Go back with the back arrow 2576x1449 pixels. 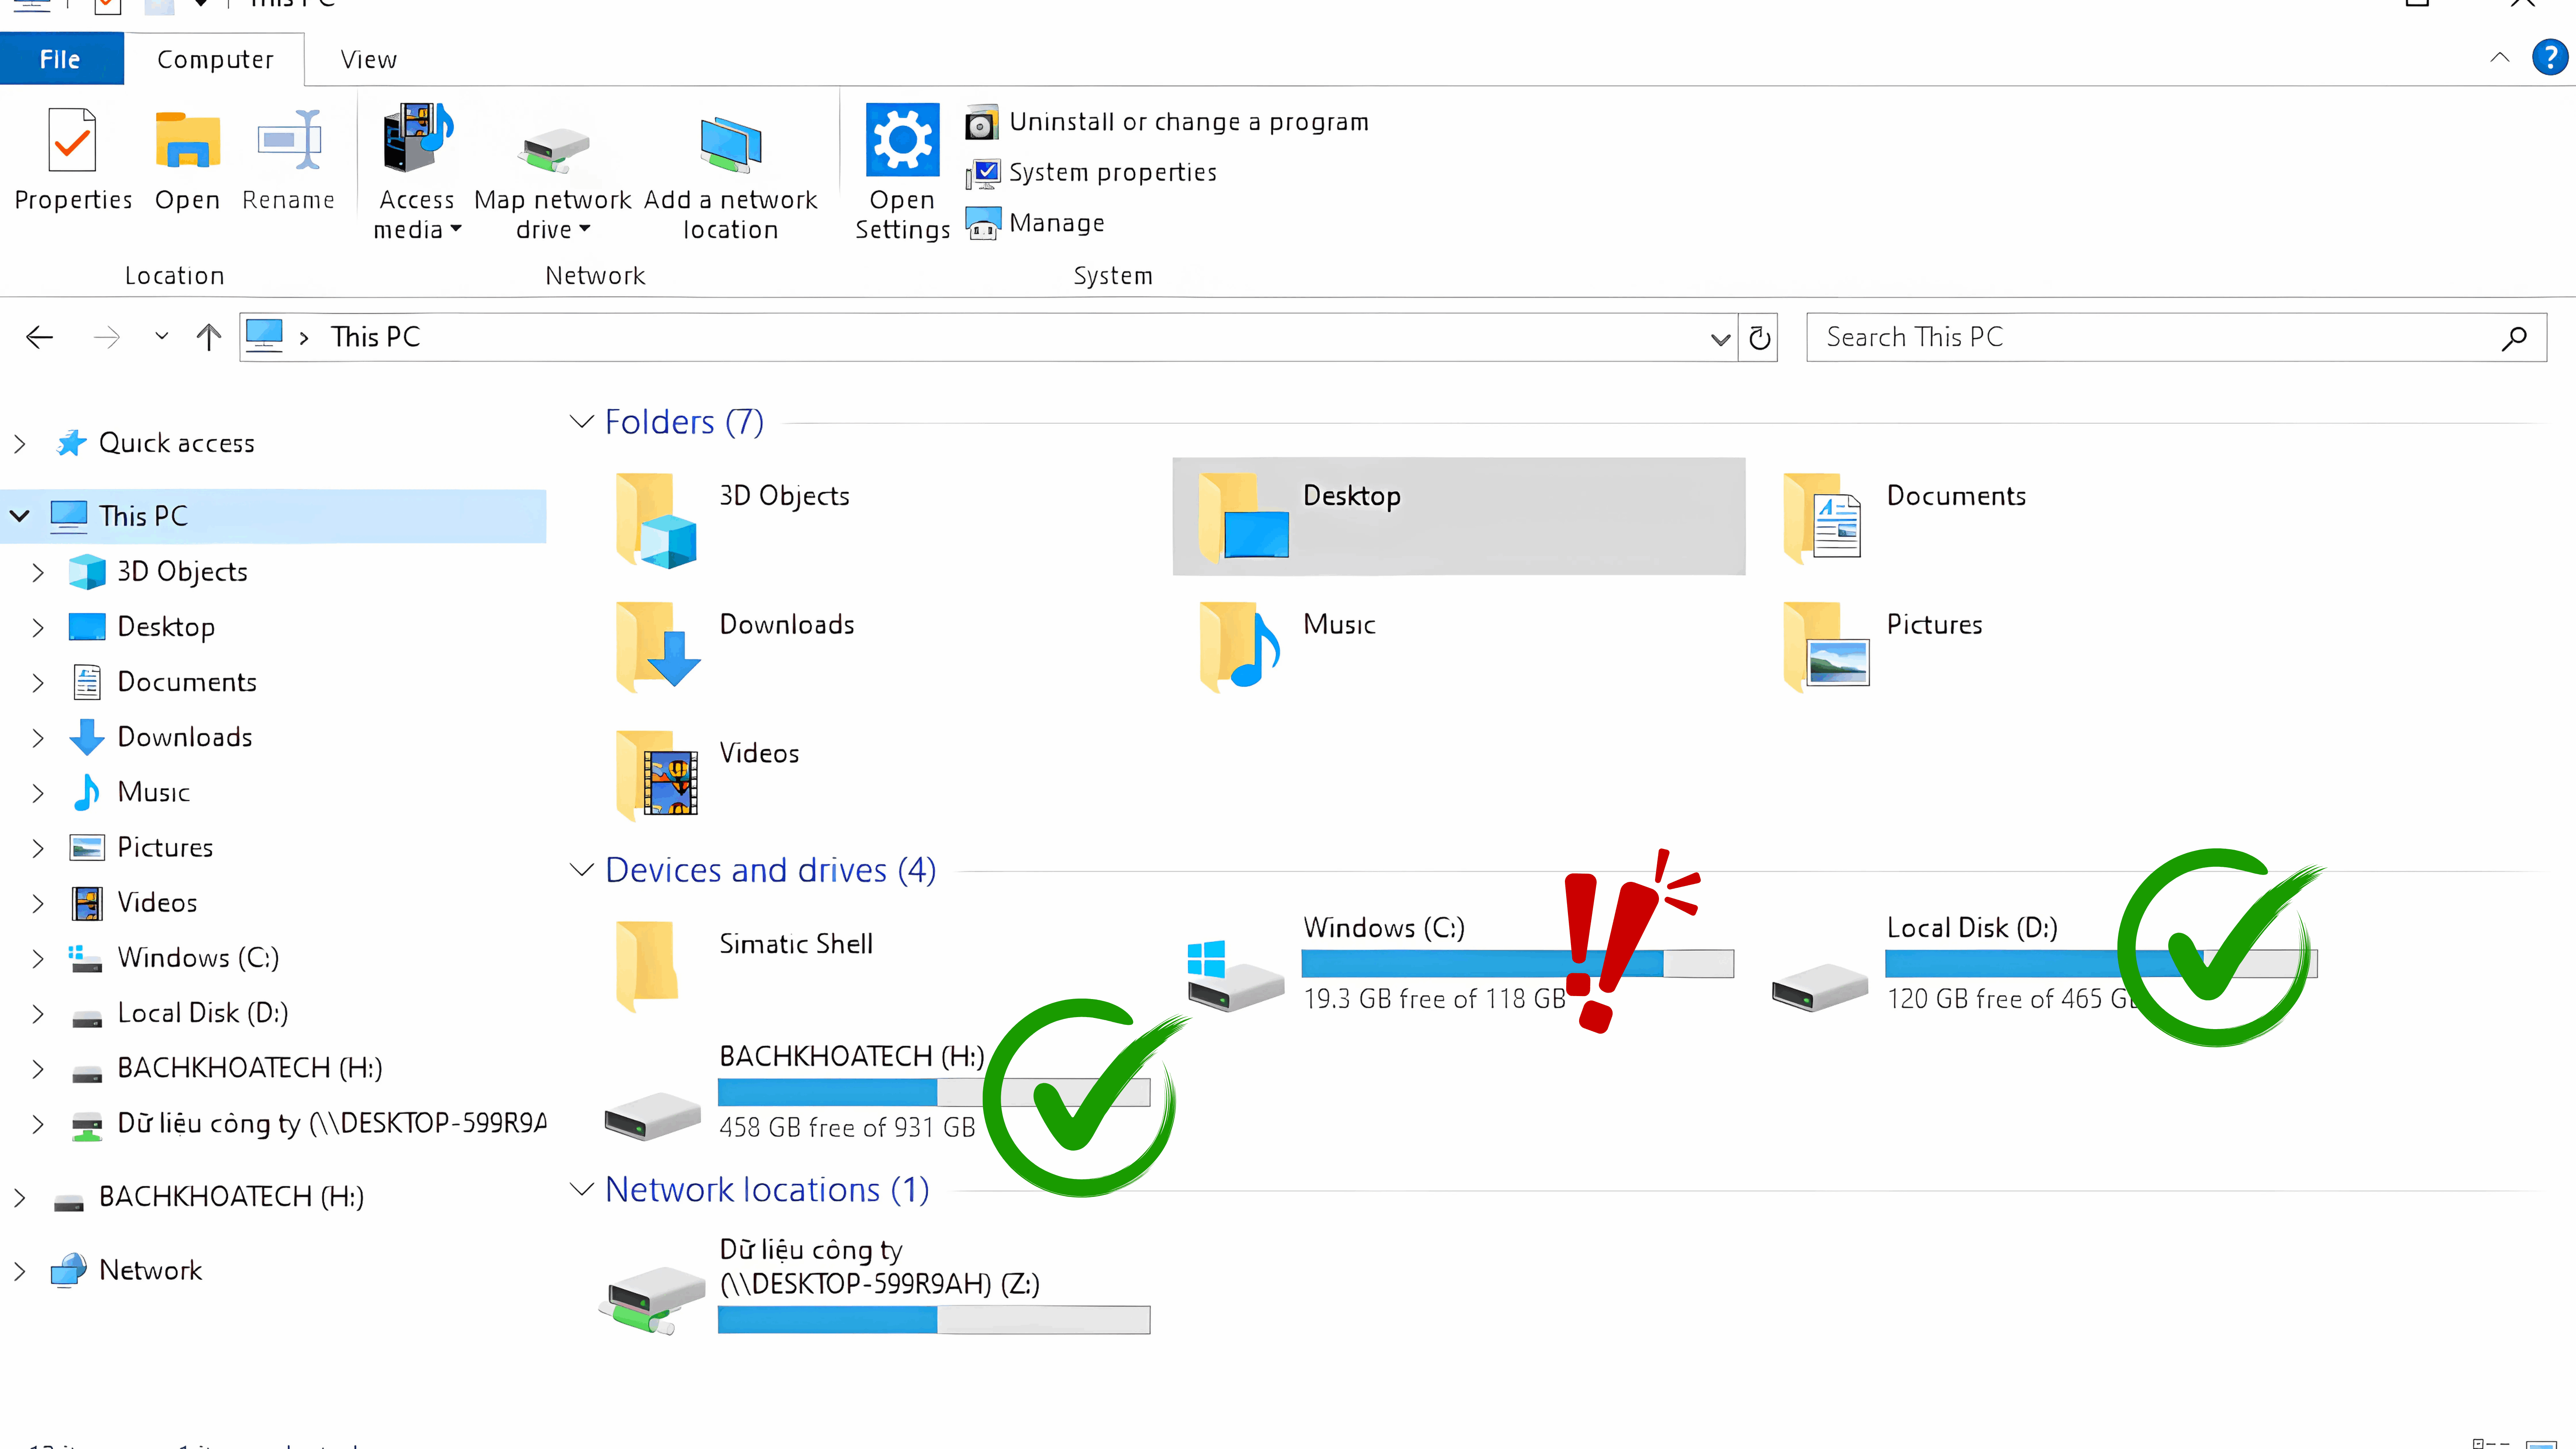tap(39, 337)
